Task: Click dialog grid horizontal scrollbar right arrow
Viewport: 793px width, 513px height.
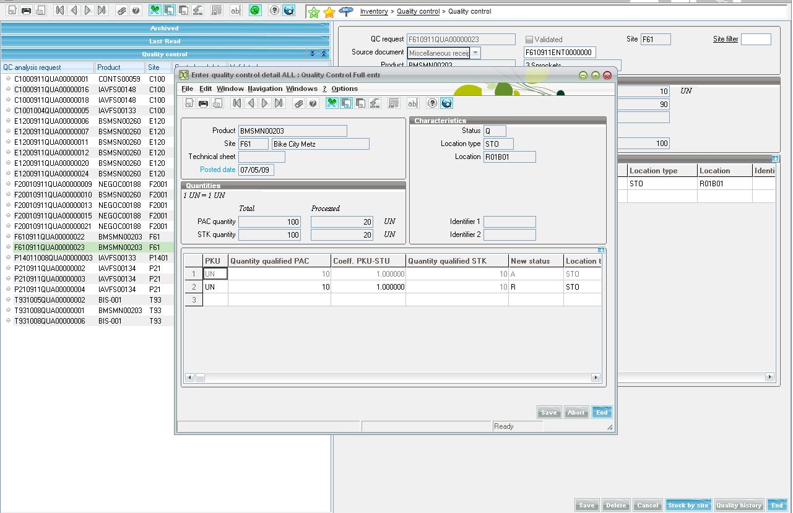Action: (596, 377)
